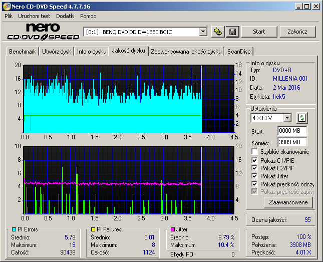Viewport: 323px width, 262px height.
Task: Switch to the Benchmark tab
Action: point(23,51)
